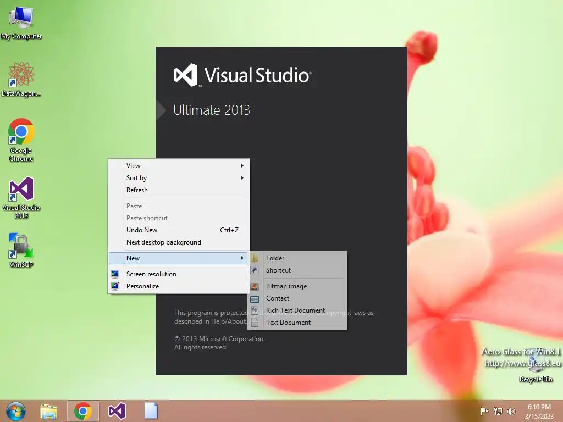Open Personalize from the context menu

tap(179, 286)
